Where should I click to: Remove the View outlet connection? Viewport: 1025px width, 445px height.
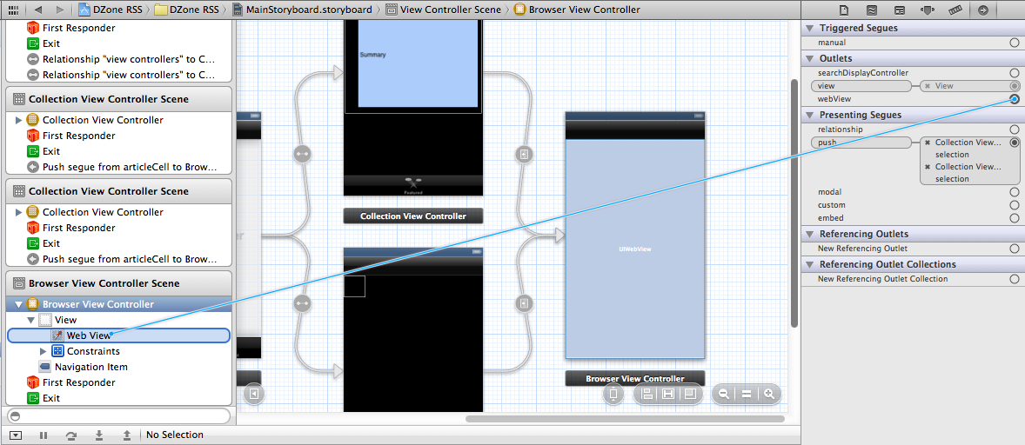[x=928, y=86]
